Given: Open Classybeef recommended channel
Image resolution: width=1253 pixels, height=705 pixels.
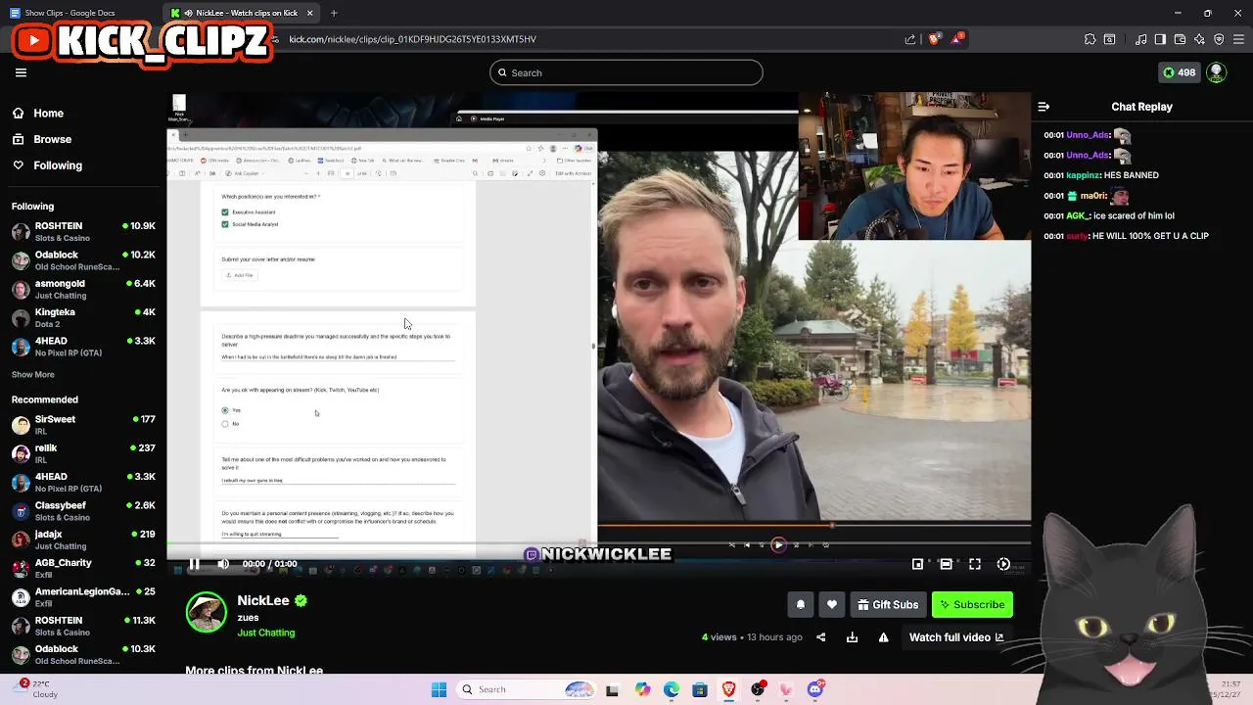Looking at the screenshot, I should [83, 511].
